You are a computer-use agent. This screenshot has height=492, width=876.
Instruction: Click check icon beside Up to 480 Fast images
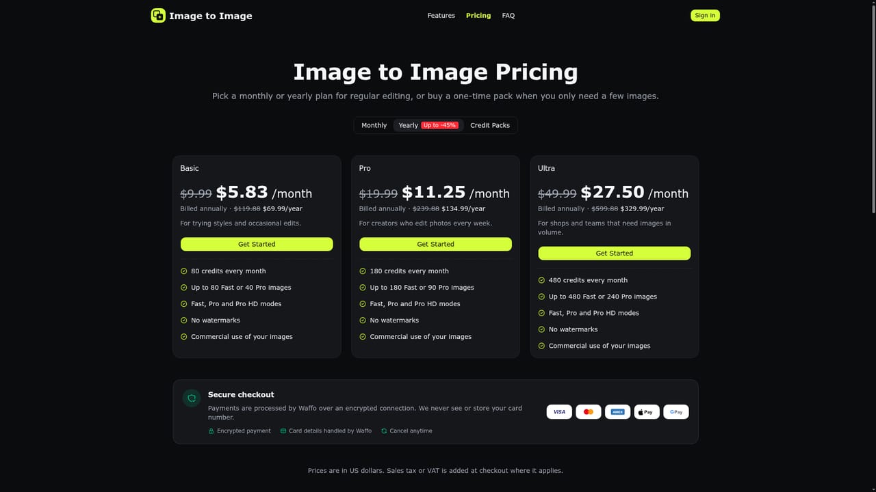(x=541, y=297)
